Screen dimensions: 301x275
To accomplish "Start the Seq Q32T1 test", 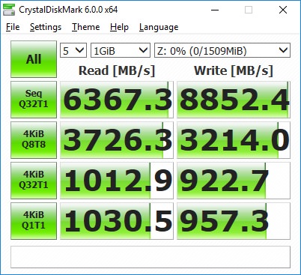I will [x=34, y=100].
